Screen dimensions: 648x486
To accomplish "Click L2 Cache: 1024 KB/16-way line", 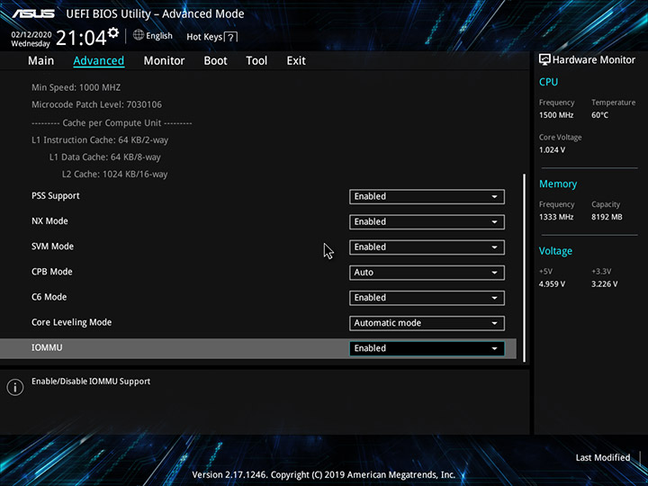I will [115, 175].
